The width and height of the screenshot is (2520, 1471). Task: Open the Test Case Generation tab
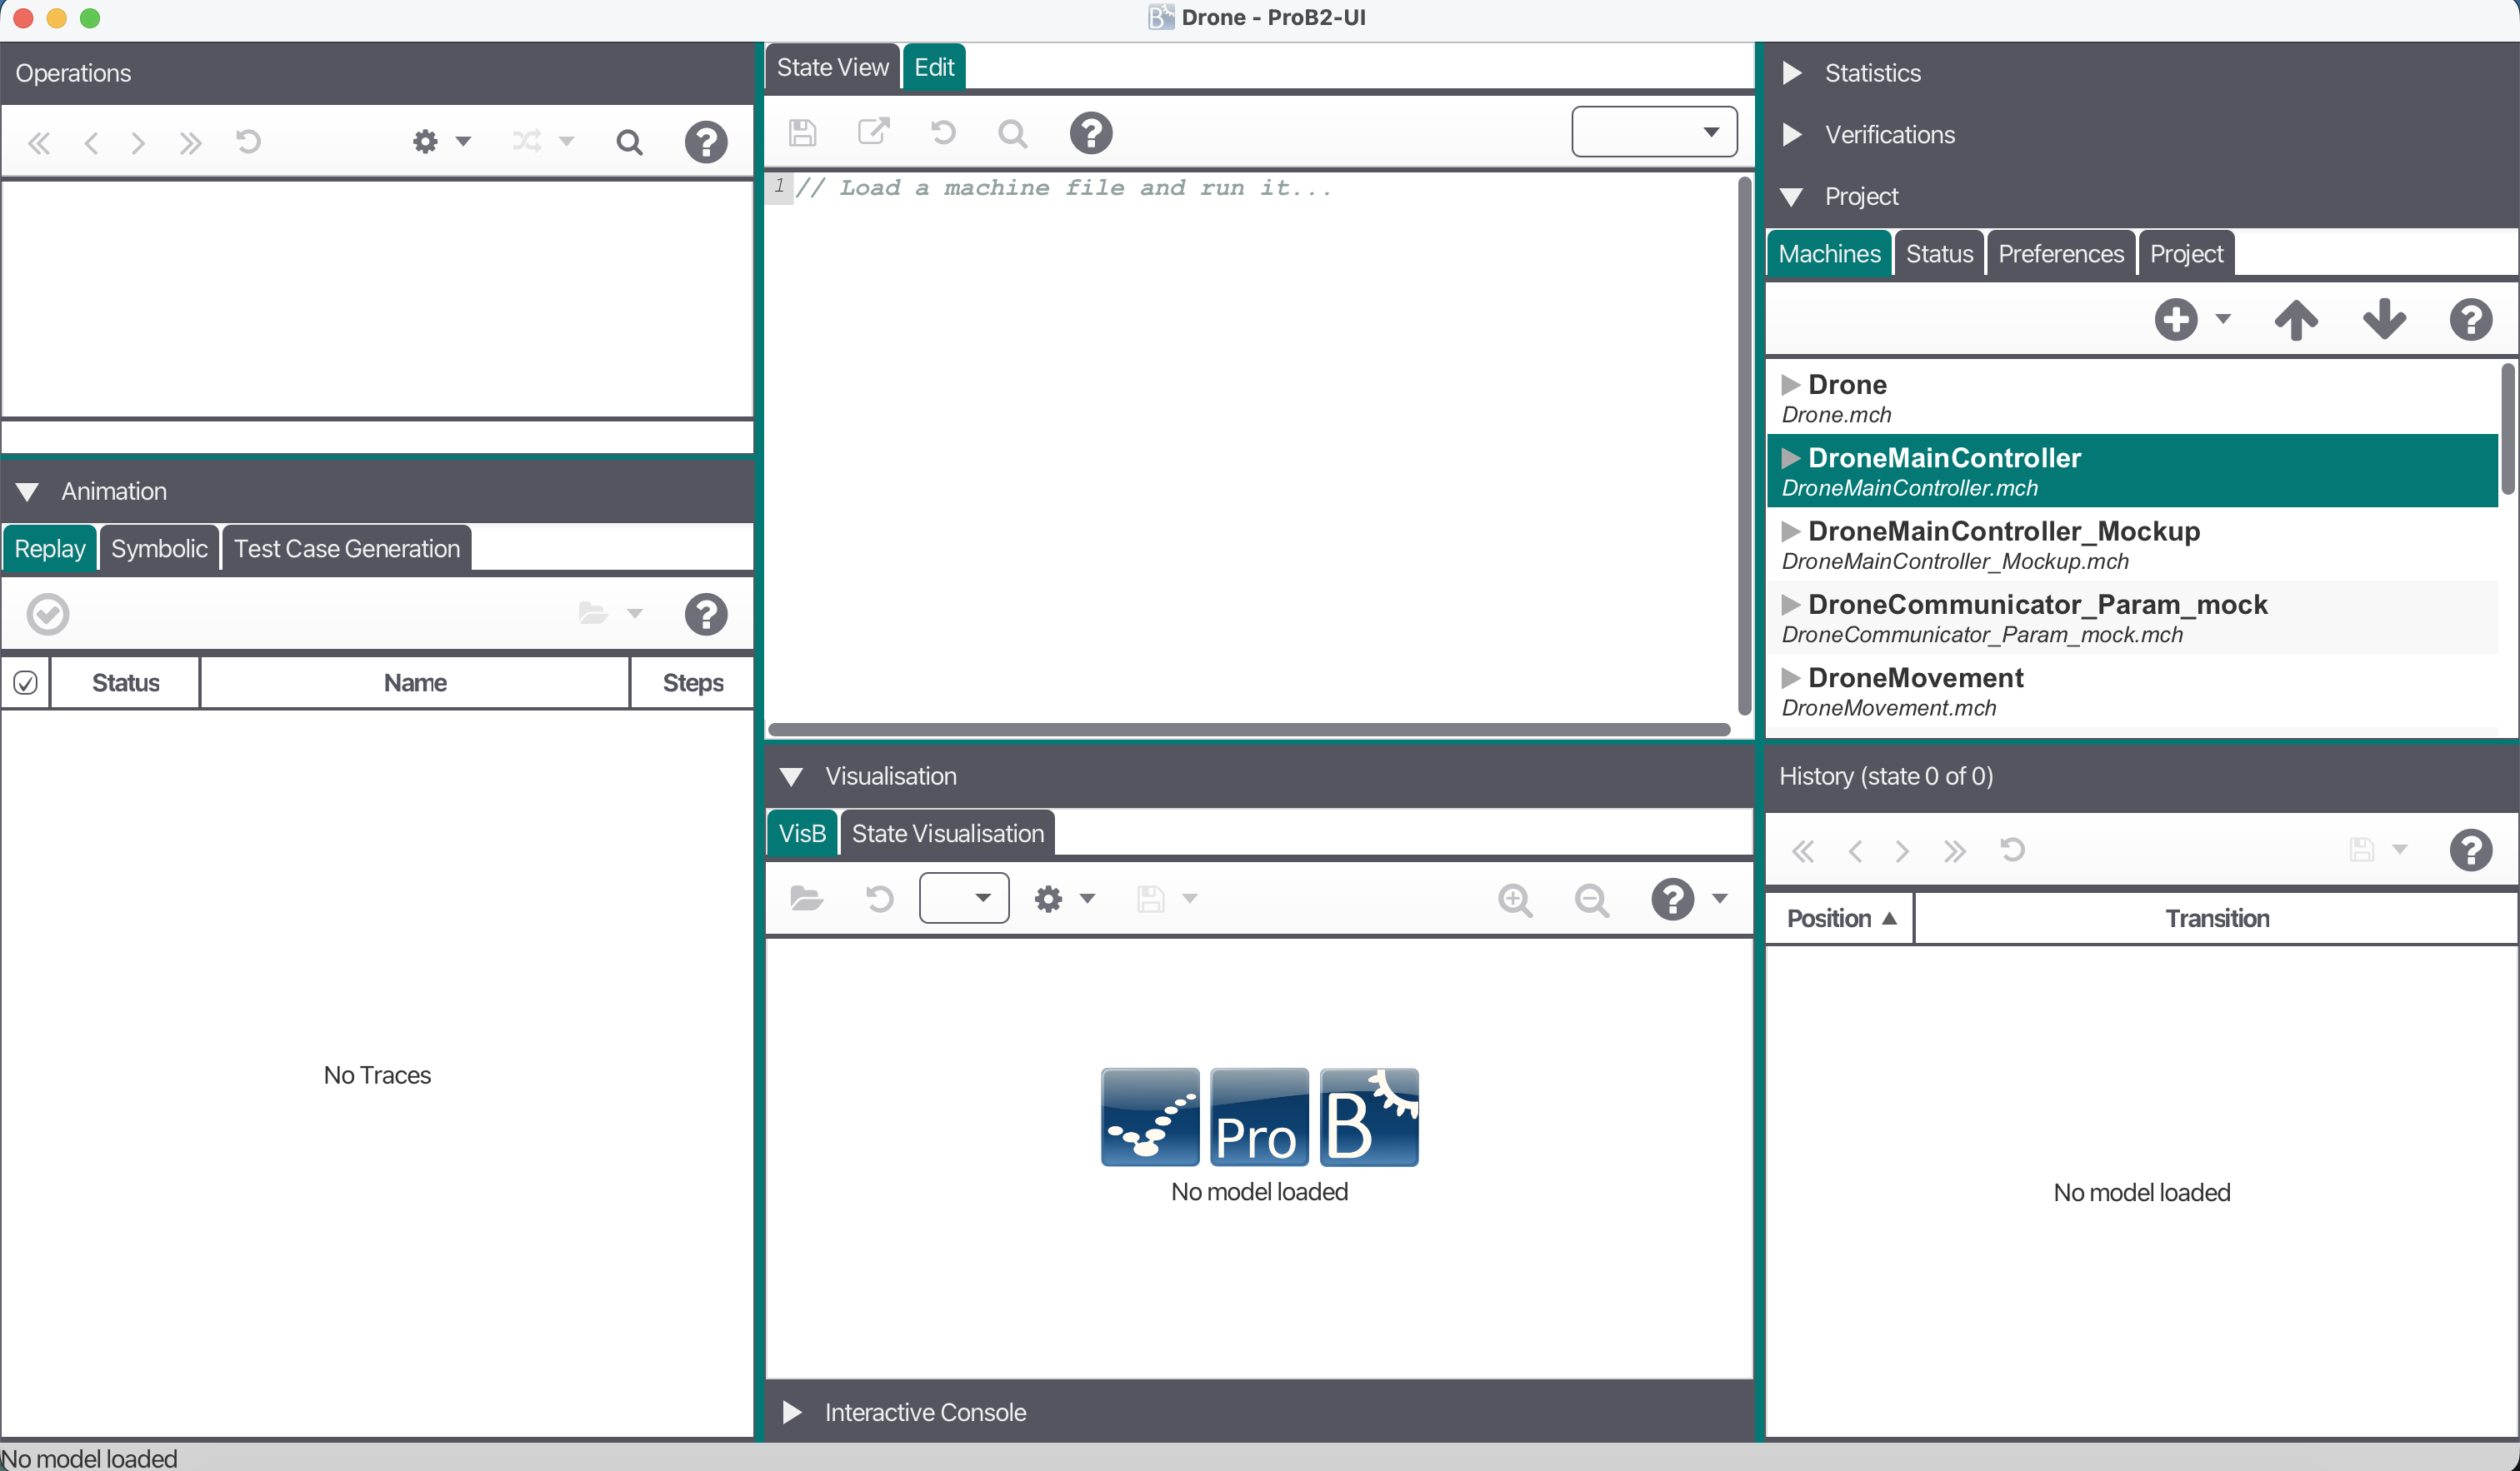pos(346,549)
